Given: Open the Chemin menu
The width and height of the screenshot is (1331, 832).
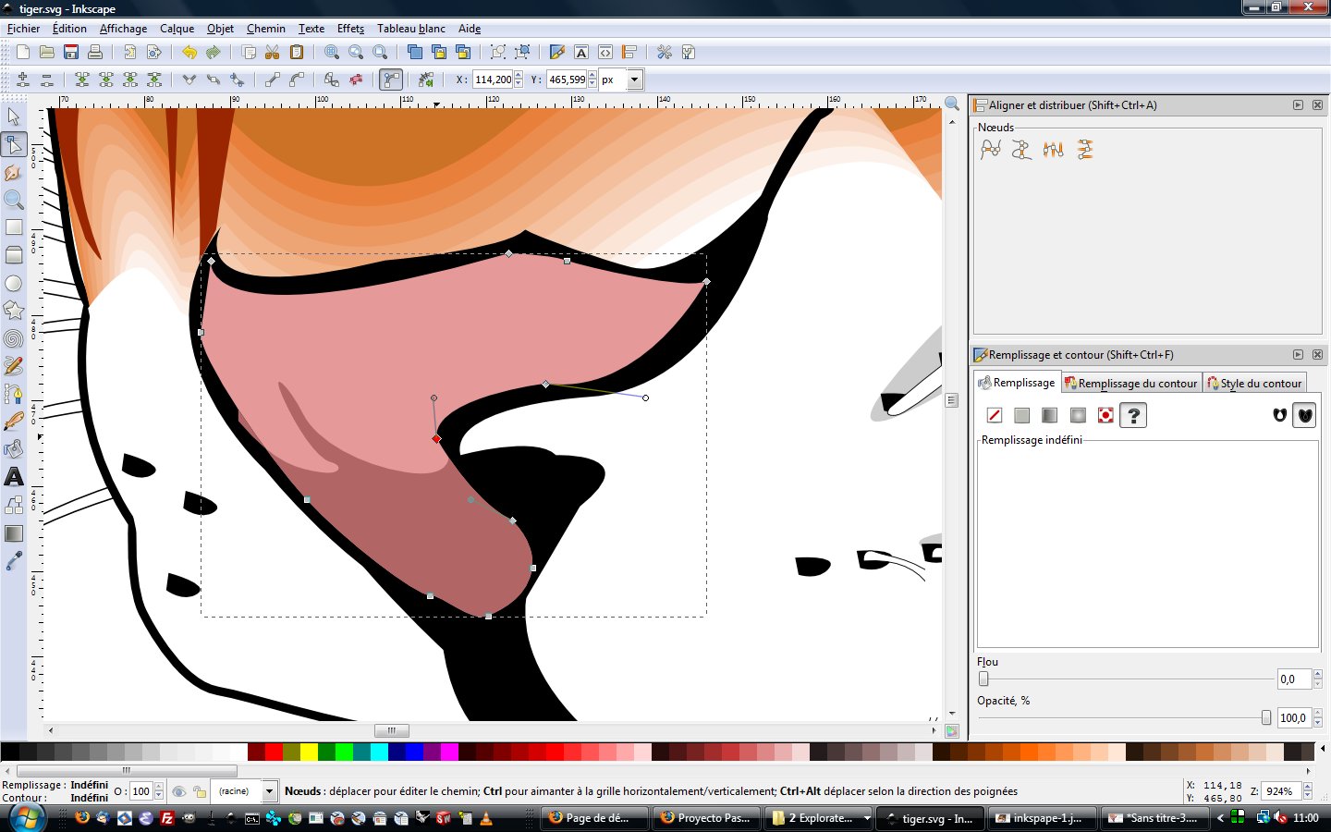Looking at the screenshot, I should point(266,29).
